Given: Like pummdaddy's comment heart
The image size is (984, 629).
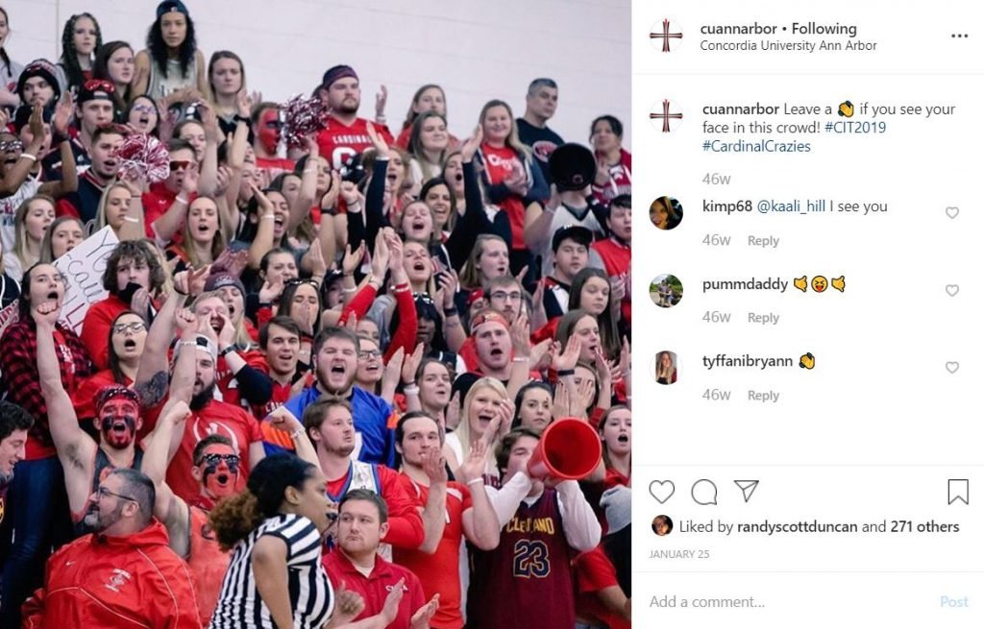Looking at the screenshot, I should (x=952, y=291).
